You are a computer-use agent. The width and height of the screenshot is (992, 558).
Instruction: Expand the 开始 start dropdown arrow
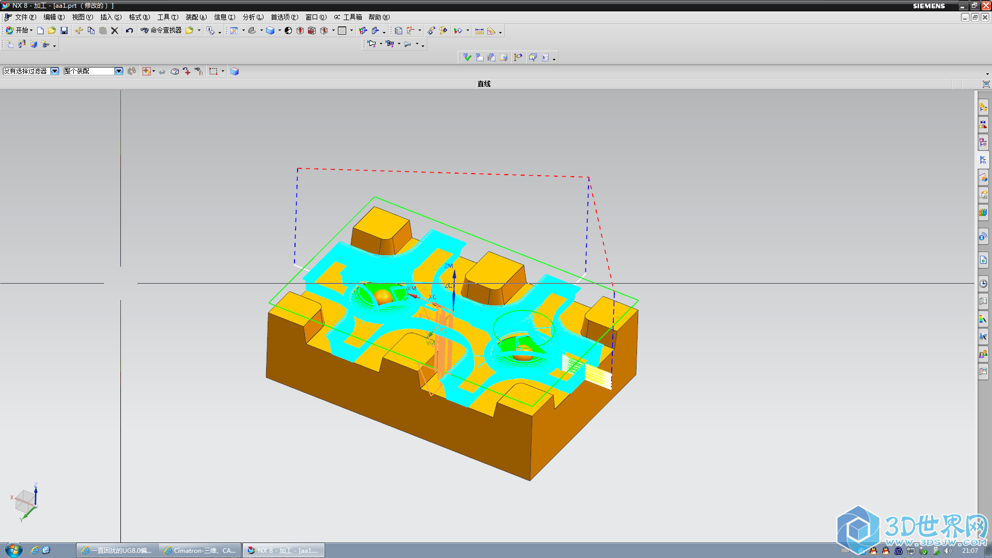31,30
